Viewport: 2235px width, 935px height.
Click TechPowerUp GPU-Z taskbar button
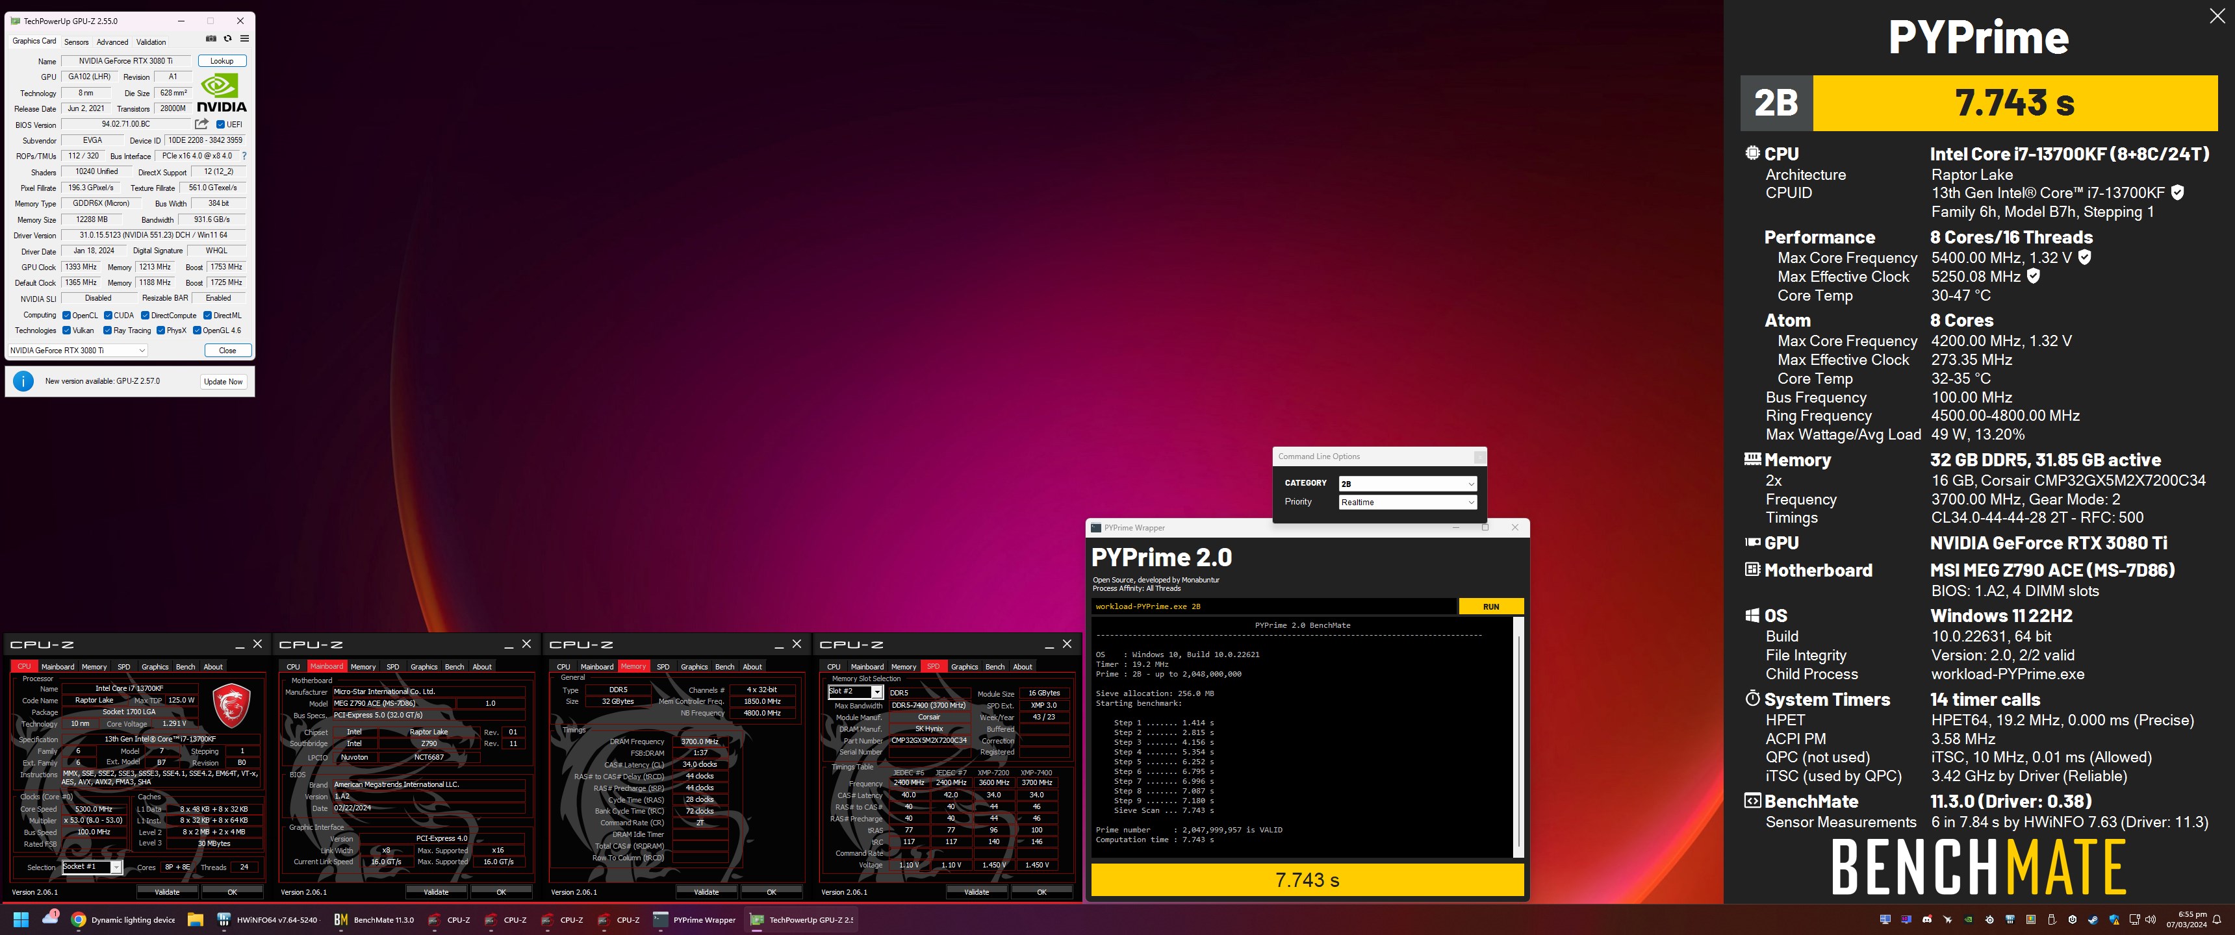pyautogui.click(x=801, y=920)
